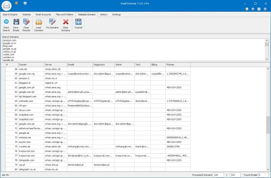The height and width of the screenshot is (178, 271).
Task: Click inside the Search Domains text area
Action: tap(133, 50)
